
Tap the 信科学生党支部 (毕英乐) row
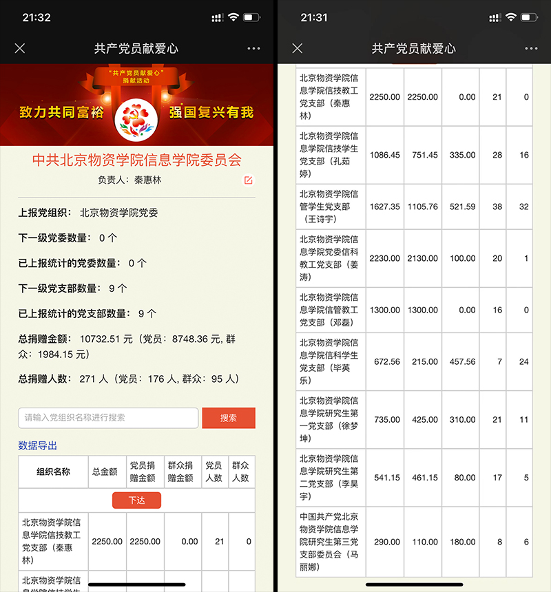pos(329,361)
